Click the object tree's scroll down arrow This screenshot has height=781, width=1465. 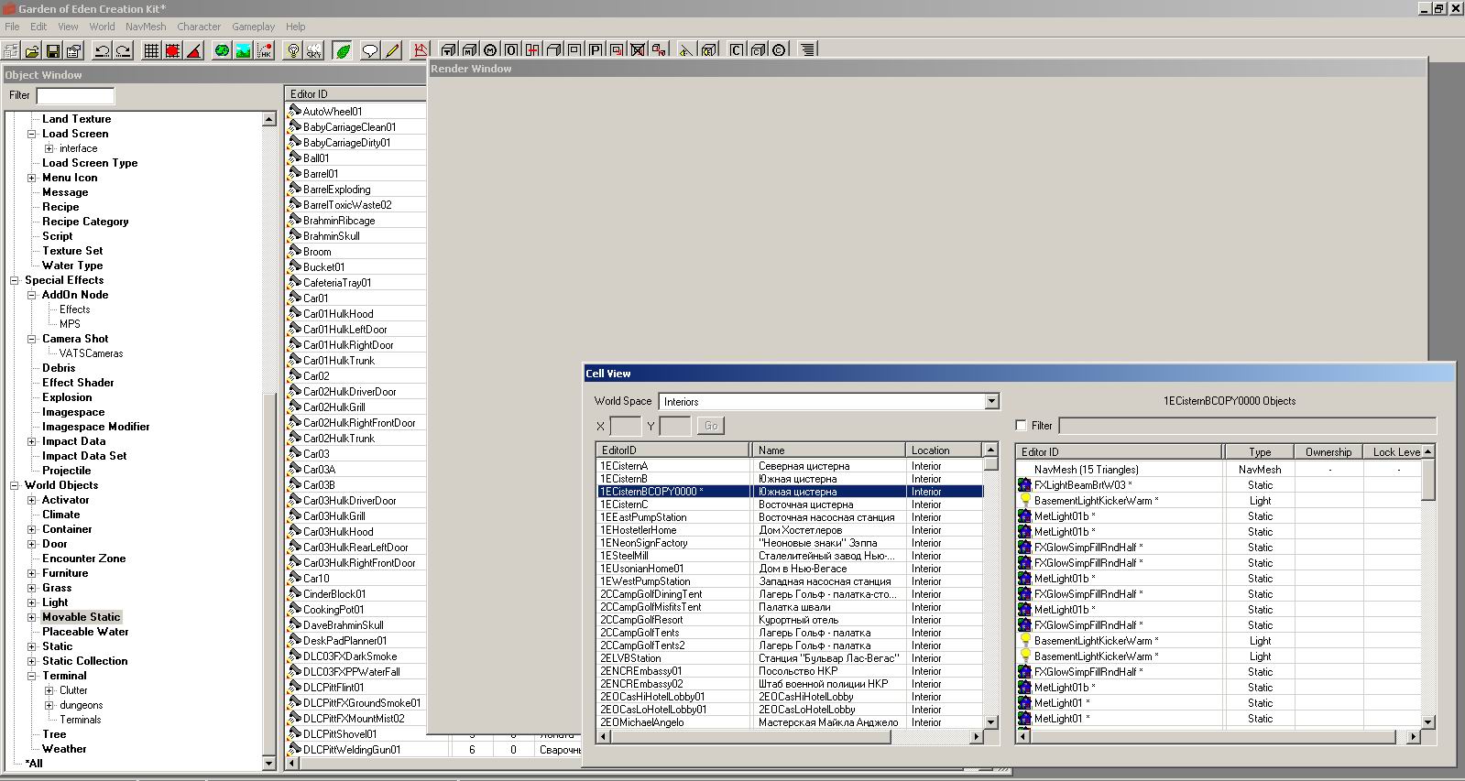(x=268, y=763)
